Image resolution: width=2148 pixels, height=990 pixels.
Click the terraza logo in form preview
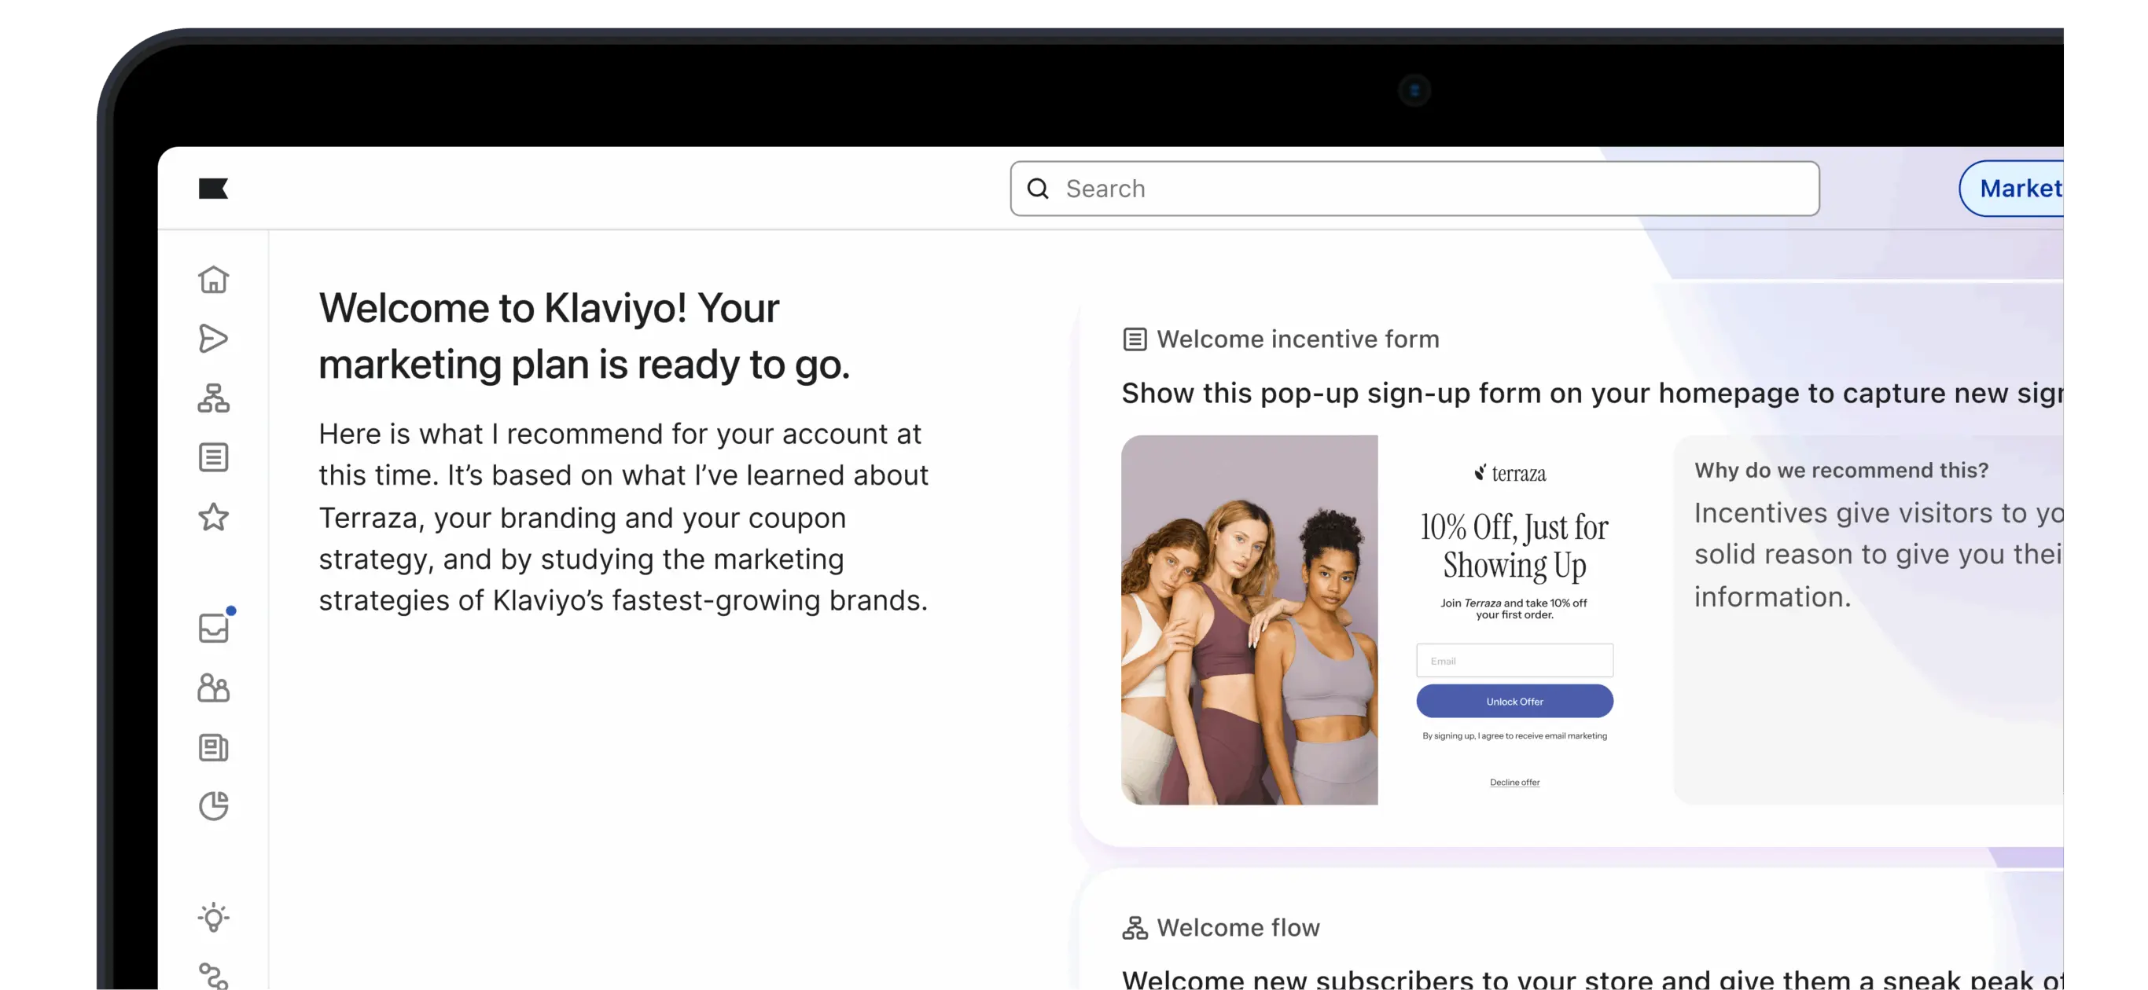pos(1510,473)
